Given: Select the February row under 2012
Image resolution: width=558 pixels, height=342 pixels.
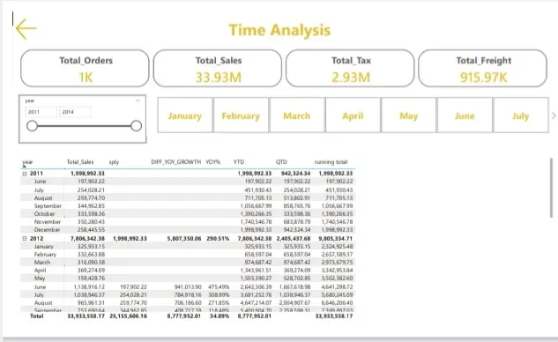Looking at the screenshot, I should [188, 255].
